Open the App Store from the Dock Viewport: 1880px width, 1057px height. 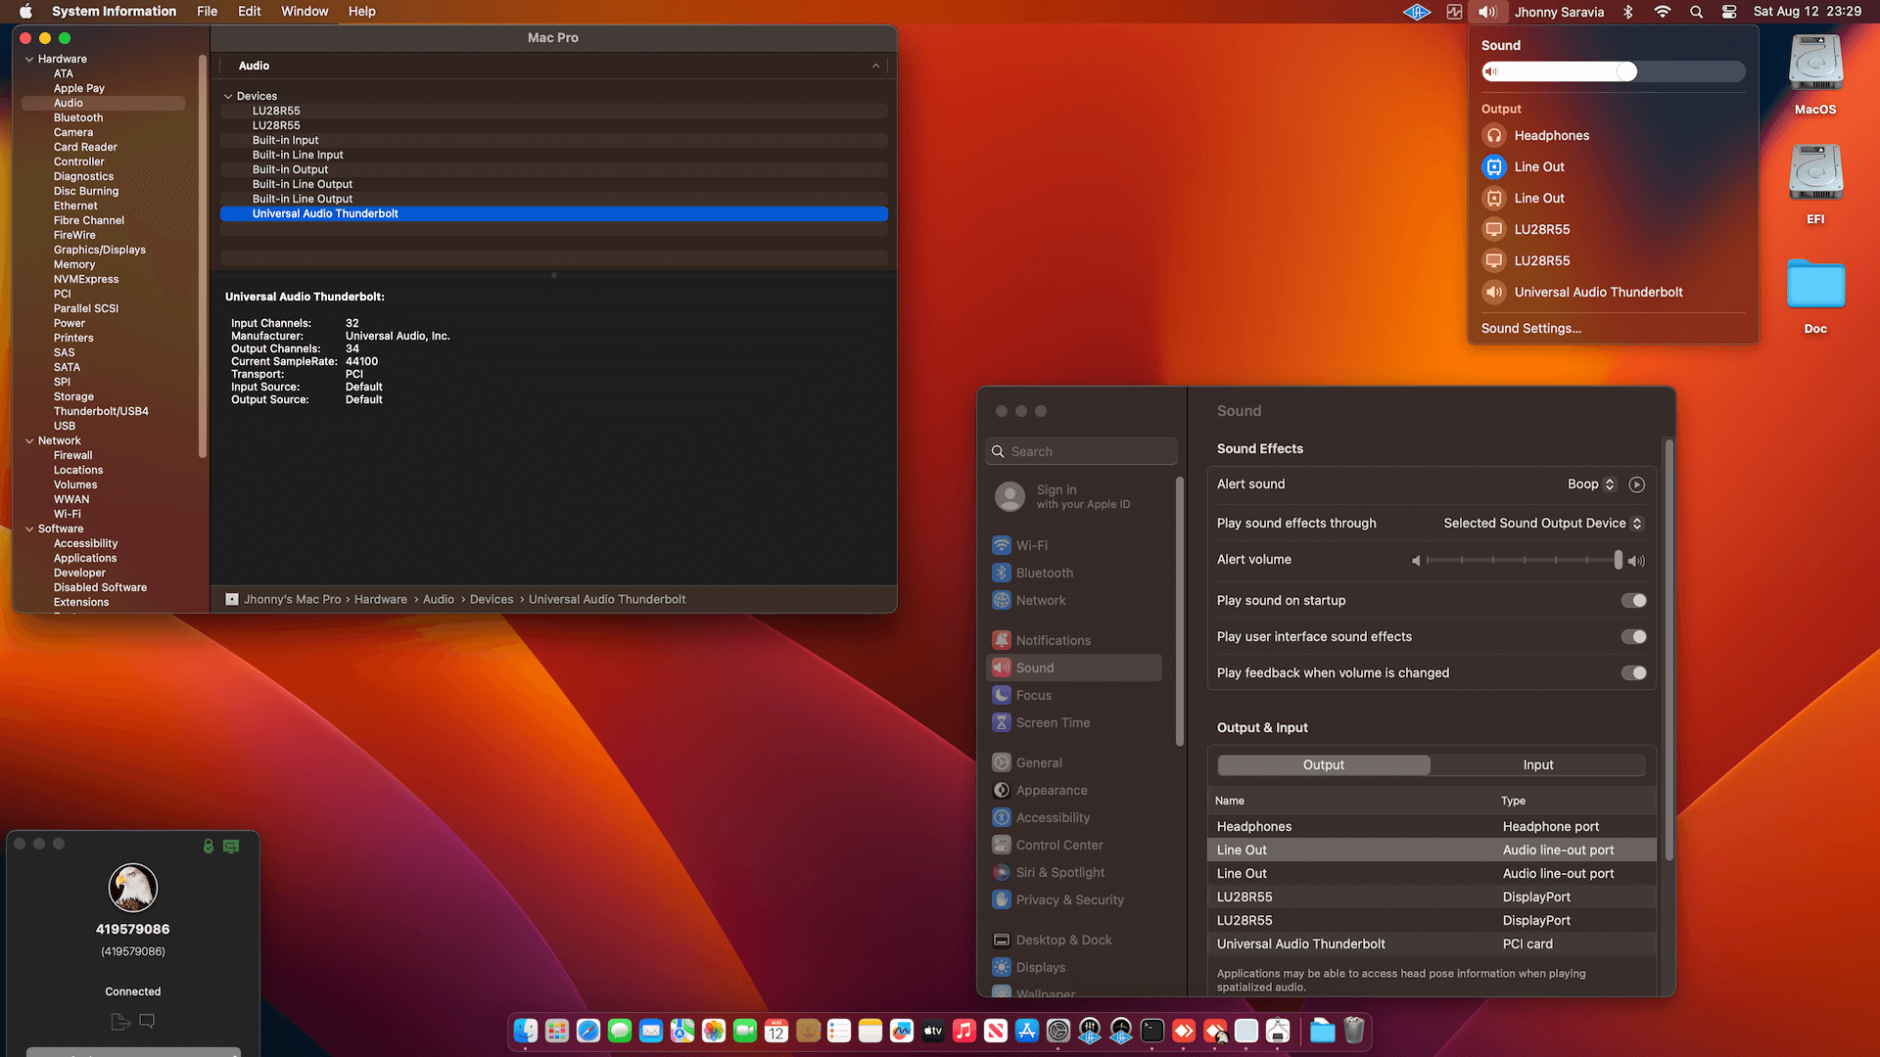pyautogui.click(x=1027, y=1031)
